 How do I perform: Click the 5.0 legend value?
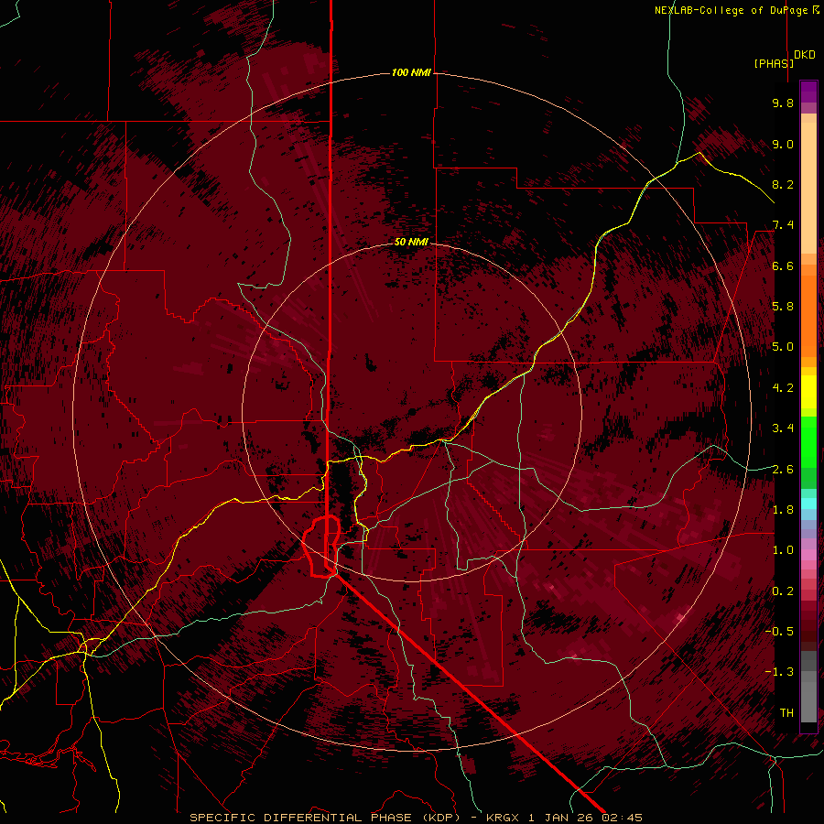click(783, 347)
